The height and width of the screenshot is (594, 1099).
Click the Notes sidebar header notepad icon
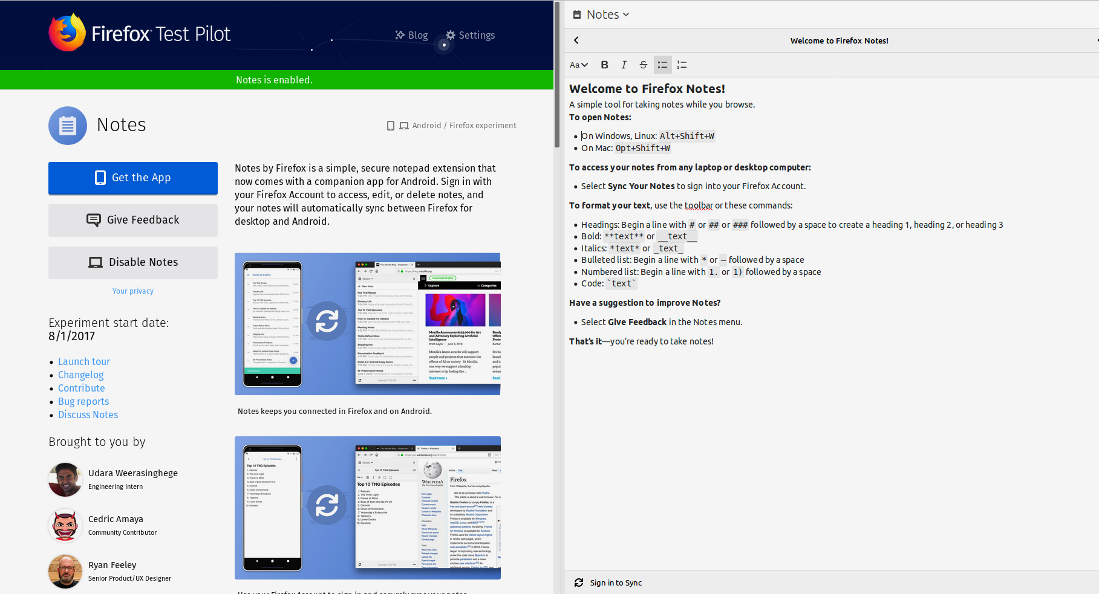click(577, 15)
